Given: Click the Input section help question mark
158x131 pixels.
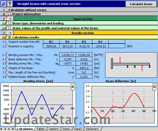Looking at the screenshot, I should 4,19.
